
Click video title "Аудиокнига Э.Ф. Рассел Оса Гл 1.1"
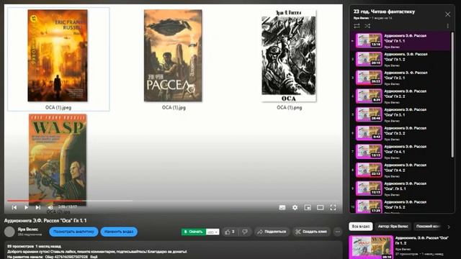coord(45,221)
